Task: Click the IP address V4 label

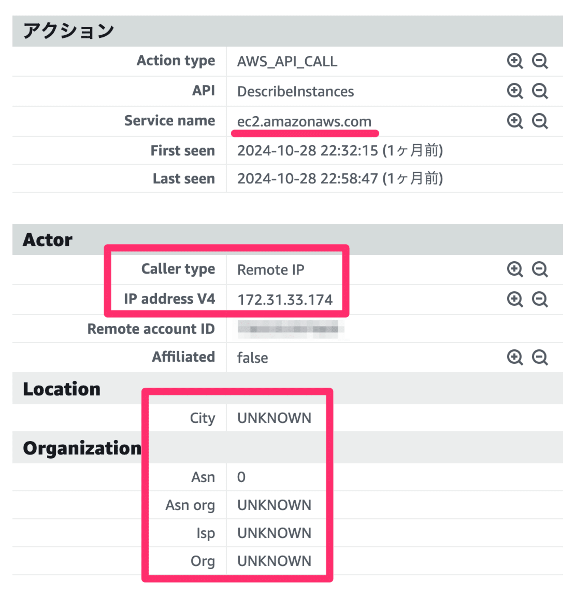Action: click(169, 299)
